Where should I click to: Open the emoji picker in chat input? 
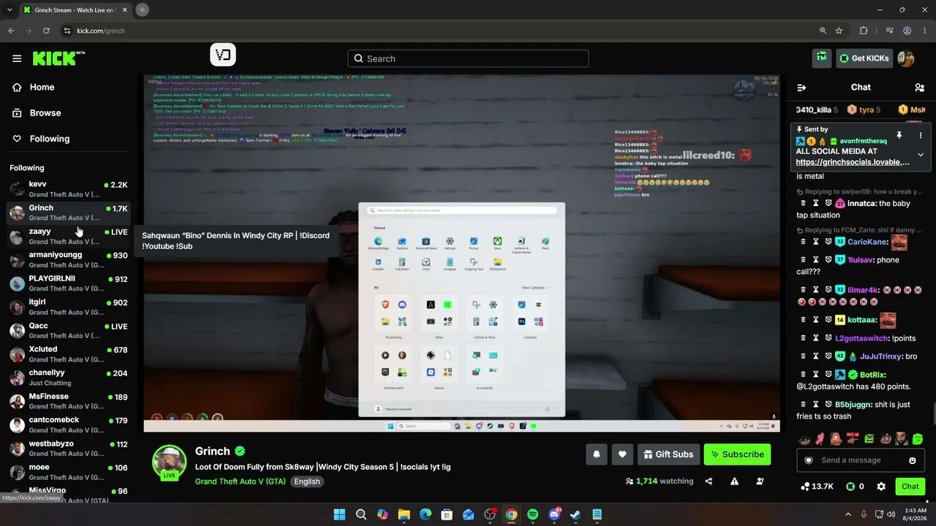pos(912,460)
